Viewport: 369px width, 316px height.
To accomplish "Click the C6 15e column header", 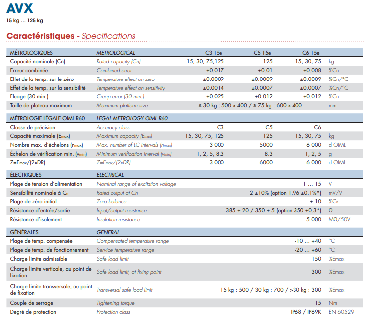I will tap(311, 53).
